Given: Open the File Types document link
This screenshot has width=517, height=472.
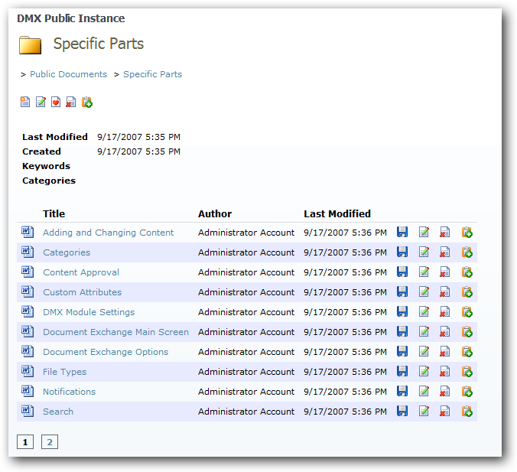Looking at the screenshot, I should click(64, 372).
